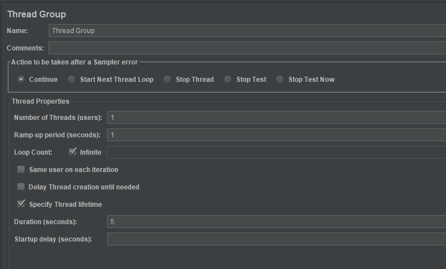446x269 pixels.
Task: Focus the Startup delay input field
Action: click(276, 239)
